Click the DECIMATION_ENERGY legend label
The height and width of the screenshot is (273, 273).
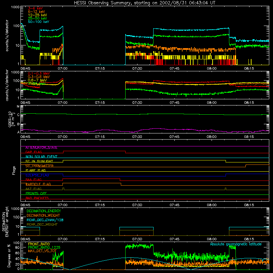44,211
